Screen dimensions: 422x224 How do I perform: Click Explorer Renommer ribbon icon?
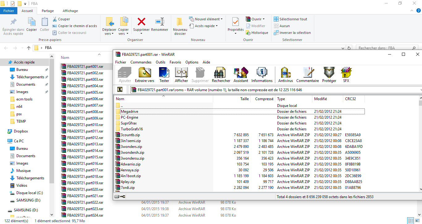(x=160, y=22)
